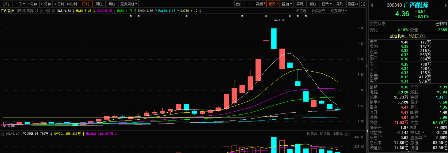Click the MAVOL2:216.457万 label

pos(100,134)
